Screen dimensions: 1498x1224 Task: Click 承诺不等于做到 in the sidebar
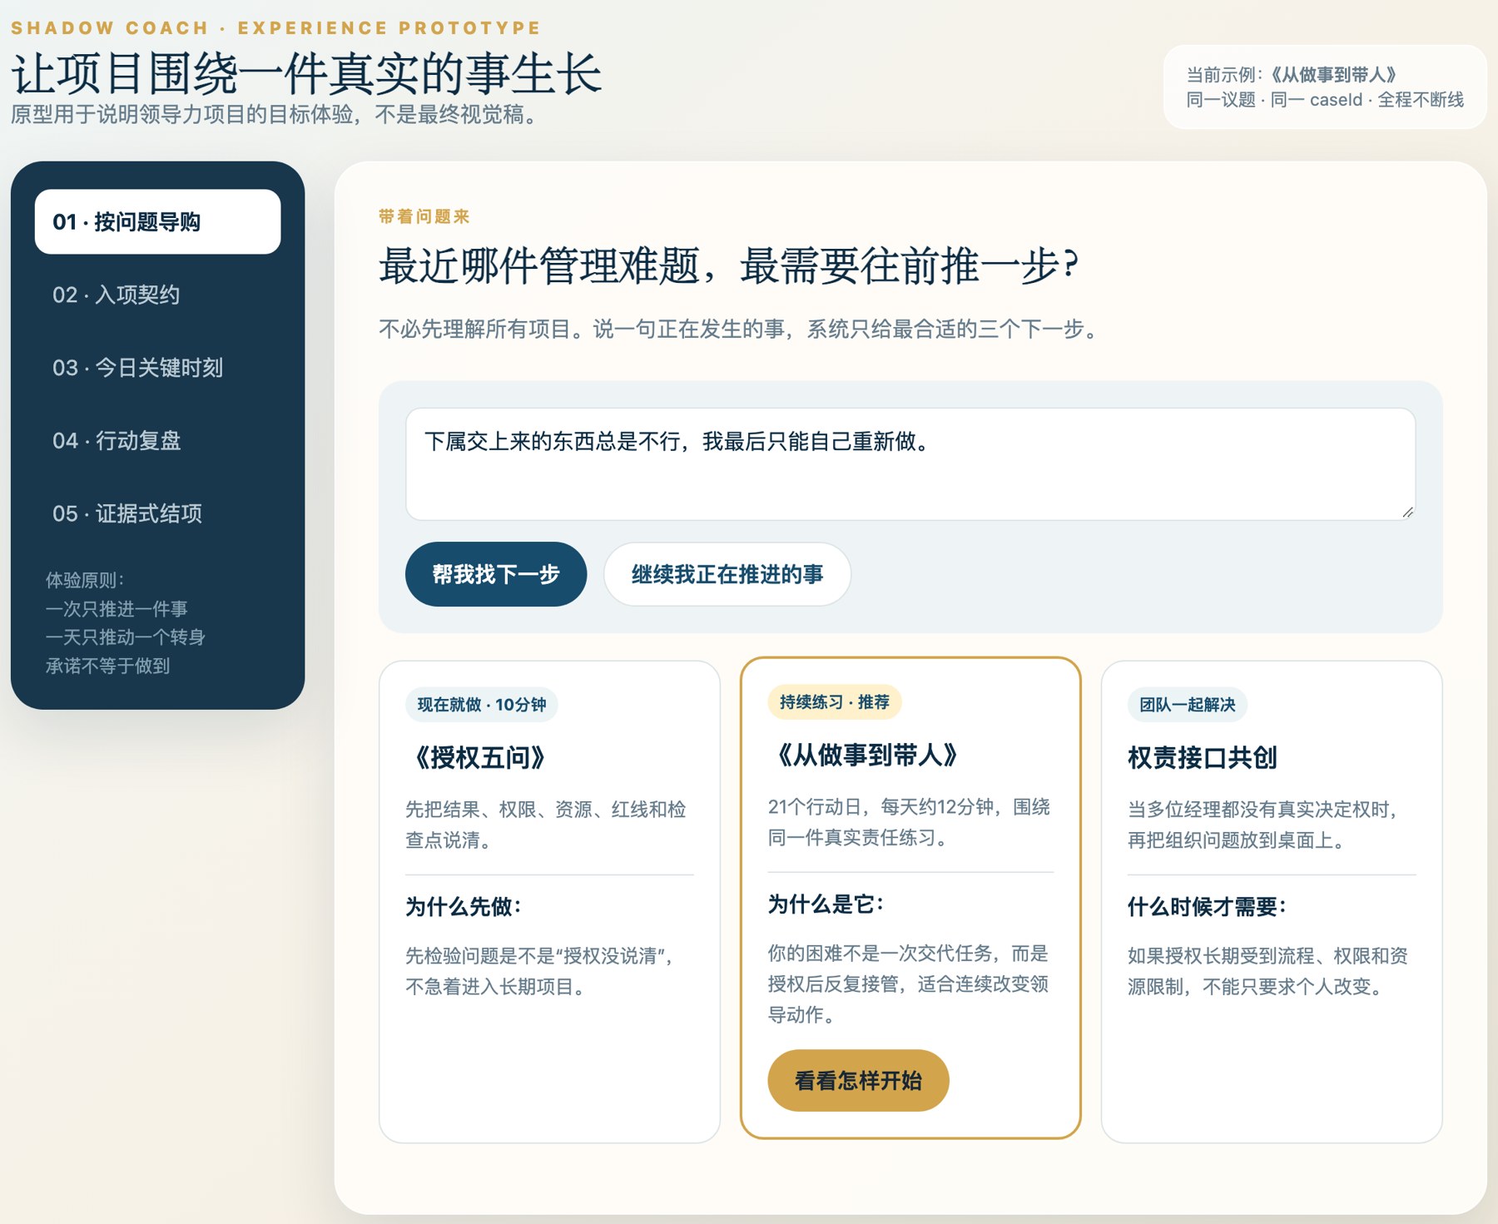click(x=107, y=666)
